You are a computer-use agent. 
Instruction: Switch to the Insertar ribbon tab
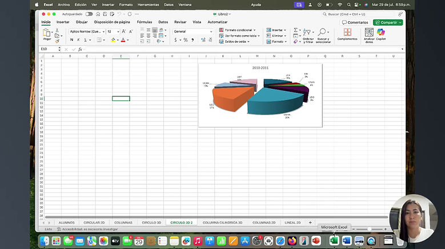point(63,22)
